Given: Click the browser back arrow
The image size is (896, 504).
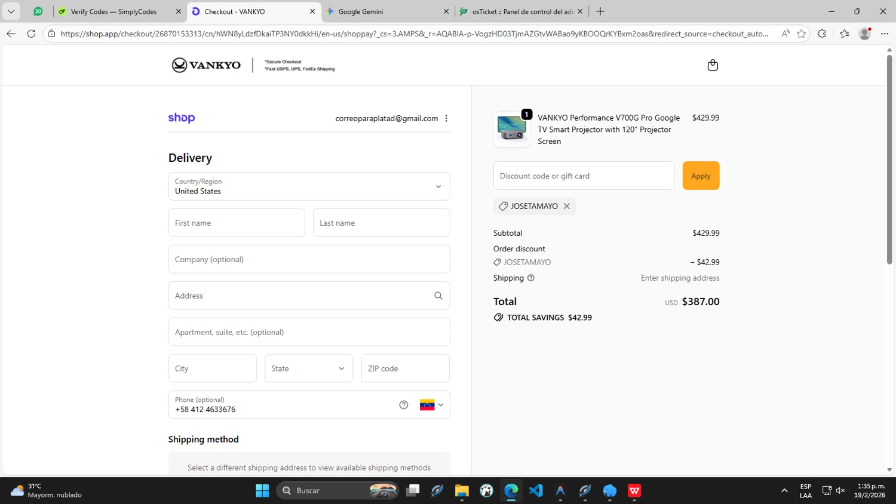Looking at the screenshot, I should (11, 33).
